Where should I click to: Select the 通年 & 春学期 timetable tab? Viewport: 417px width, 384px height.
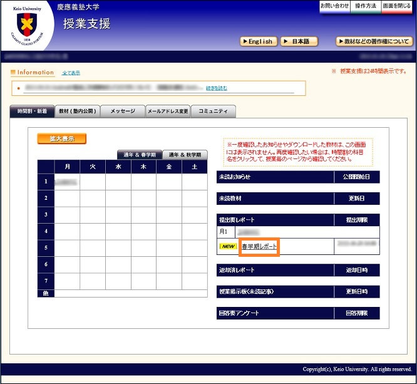click(x=140, y=155)
